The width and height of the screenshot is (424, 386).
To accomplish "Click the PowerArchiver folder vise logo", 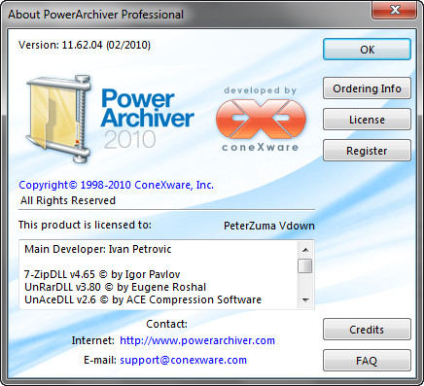I will click(58, 119).
